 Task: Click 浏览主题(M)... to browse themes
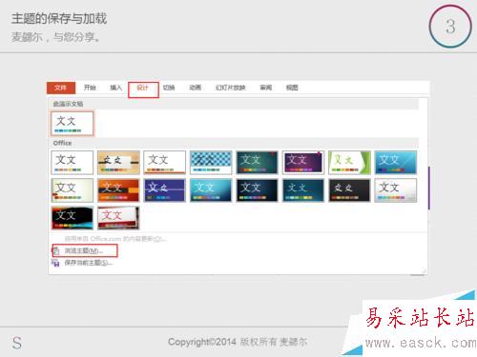[x=84, y=250]
